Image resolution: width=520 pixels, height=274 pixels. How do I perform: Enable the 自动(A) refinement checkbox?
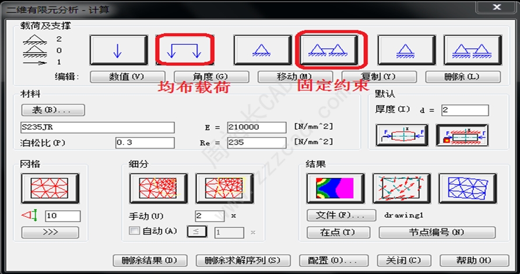click(x=134, y=231)
